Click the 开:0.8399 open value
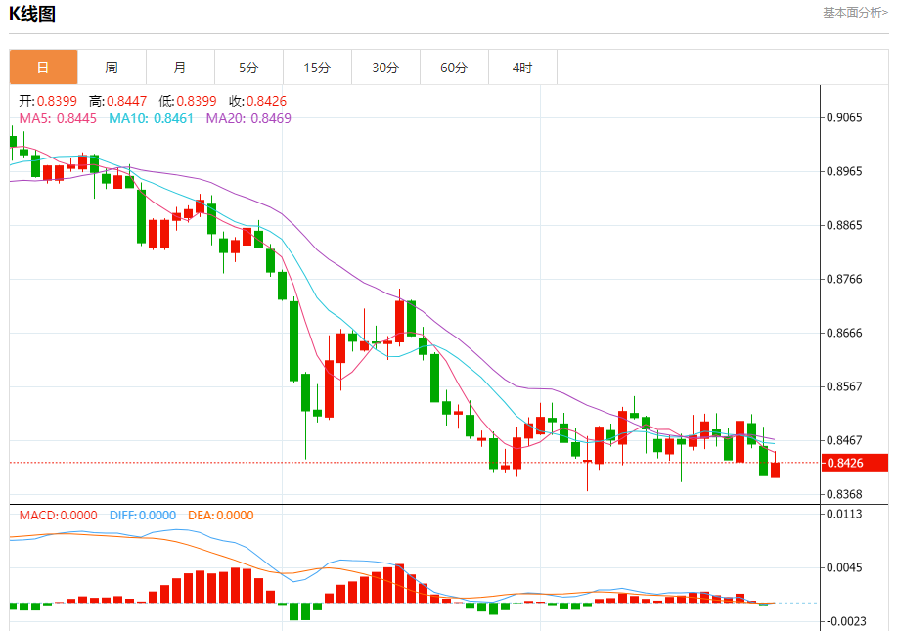The width and height of the screenshot is (897, 631). click(x=48, y=102)
